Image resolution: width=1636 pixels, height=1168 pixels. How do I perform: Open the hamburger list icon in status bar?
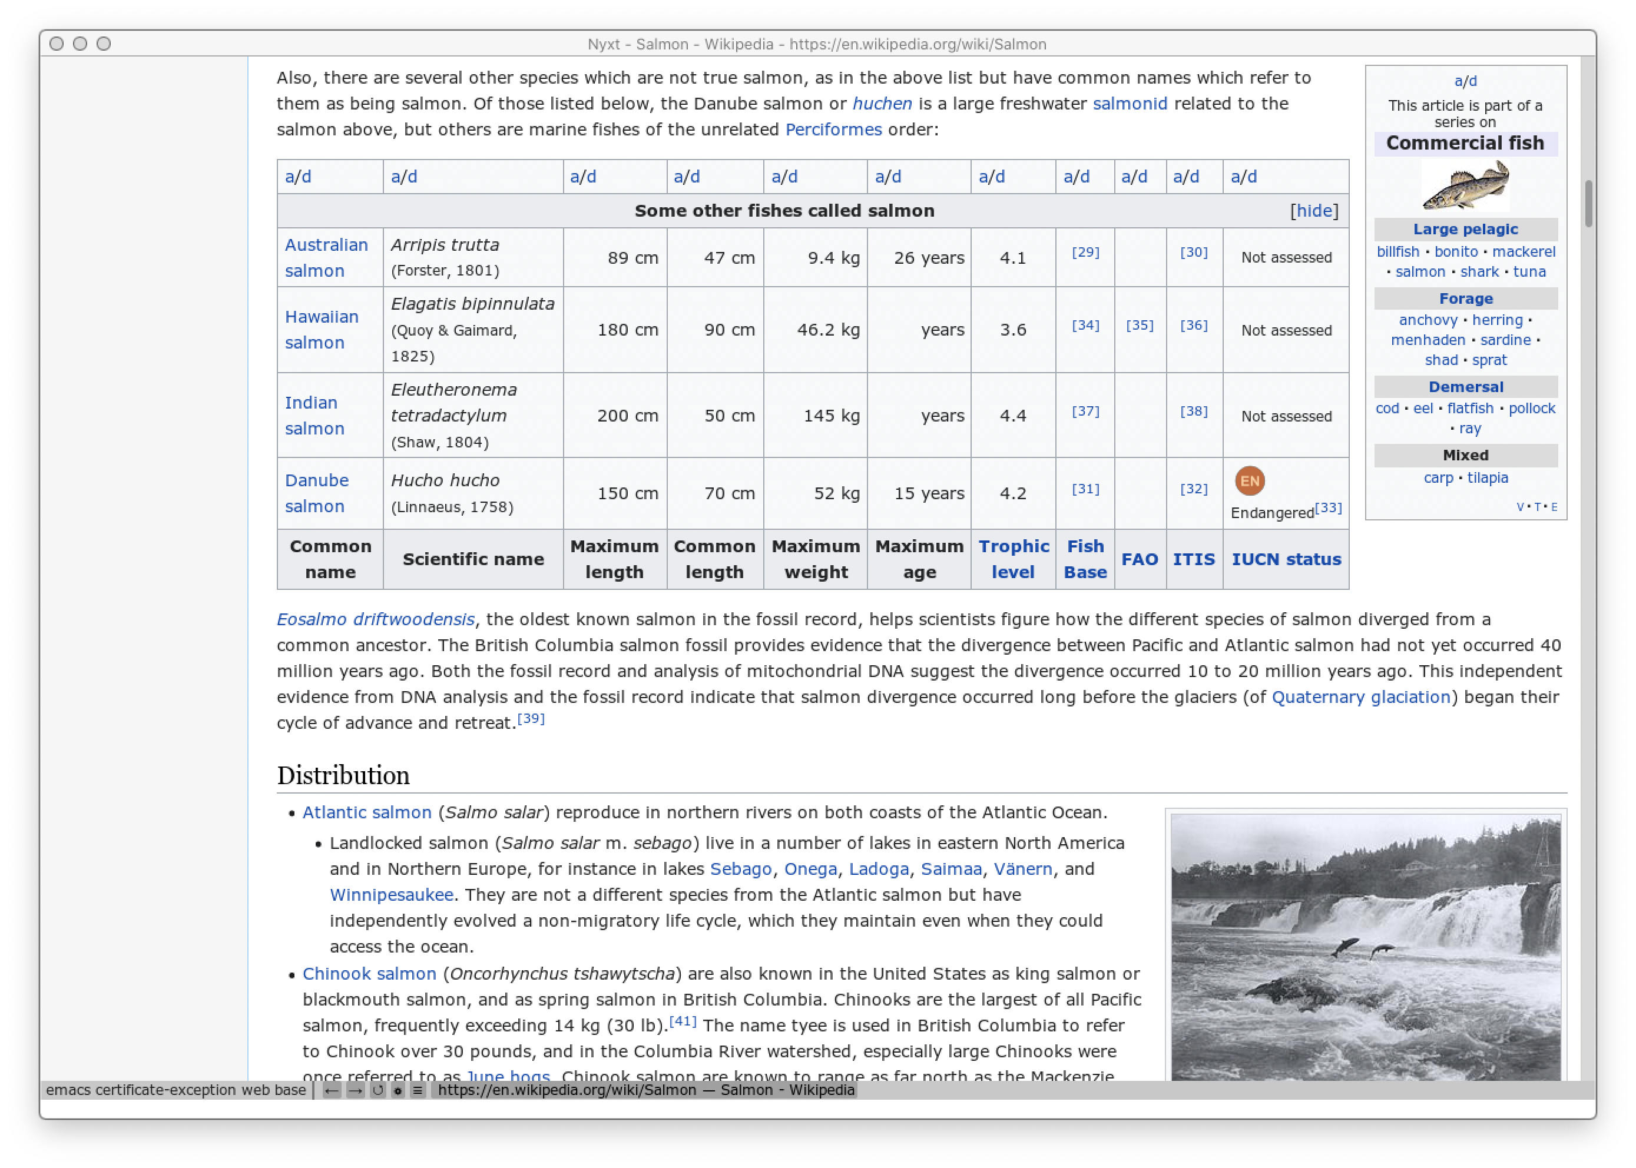418,1090
